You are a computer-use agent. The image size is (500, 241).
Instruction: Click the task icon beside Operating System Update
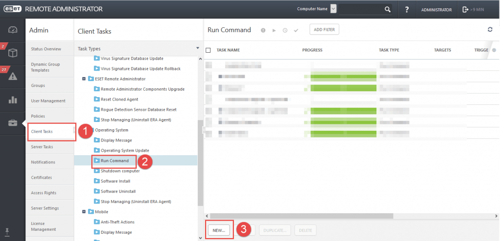97,150
